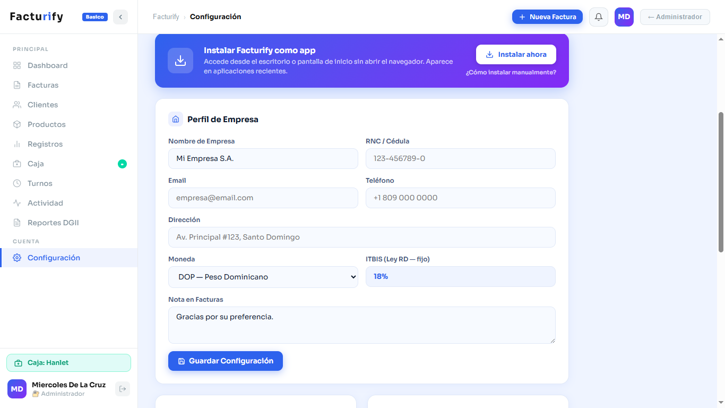Go to the Facturas section
Screen dimensions: 725x408
click(x=68, y=85)
